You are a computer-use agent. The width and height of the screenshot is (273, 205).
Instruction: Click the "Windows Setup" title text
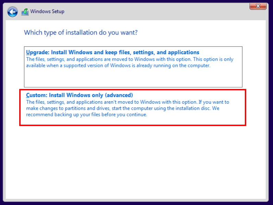tap(47, 11)
